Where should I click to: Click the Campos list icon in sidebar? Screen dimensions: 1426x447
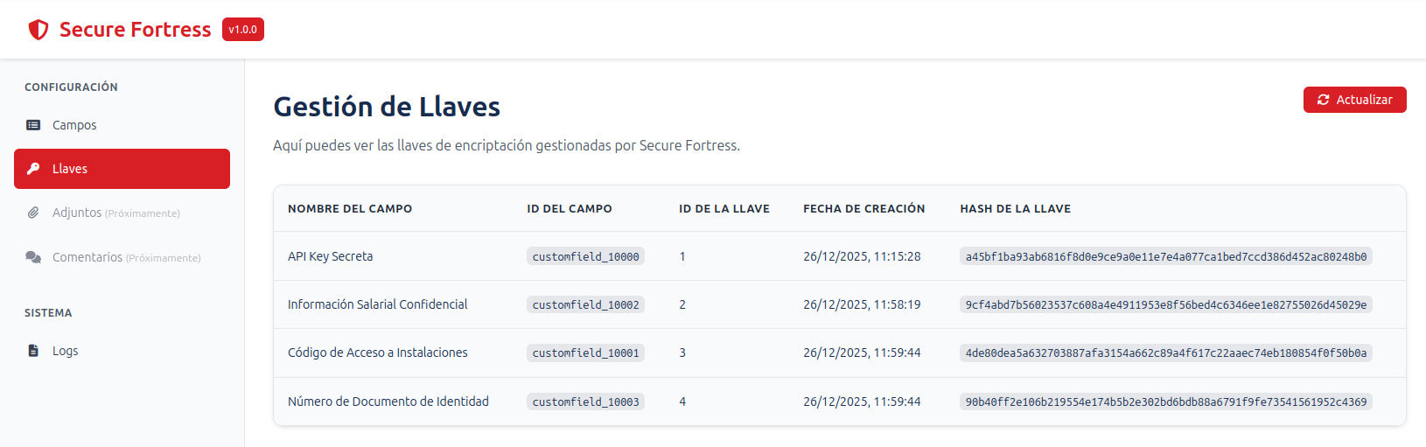pyautogui.click(x=33, y=125)
